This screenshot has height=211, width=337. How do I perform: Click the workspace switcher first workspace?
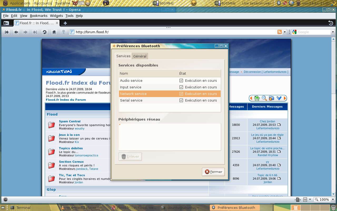click(x=296, y=208)
